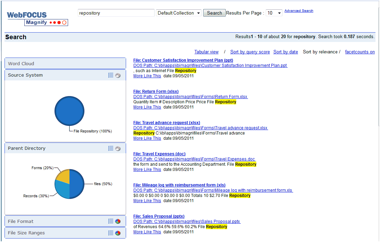Click pie chart icon in Source System panel

[118, 75]
